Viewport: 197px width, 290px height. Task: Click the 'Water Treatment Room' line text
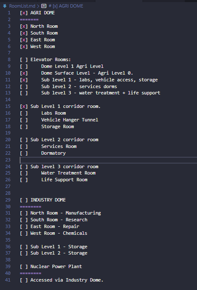coord(68,173)
